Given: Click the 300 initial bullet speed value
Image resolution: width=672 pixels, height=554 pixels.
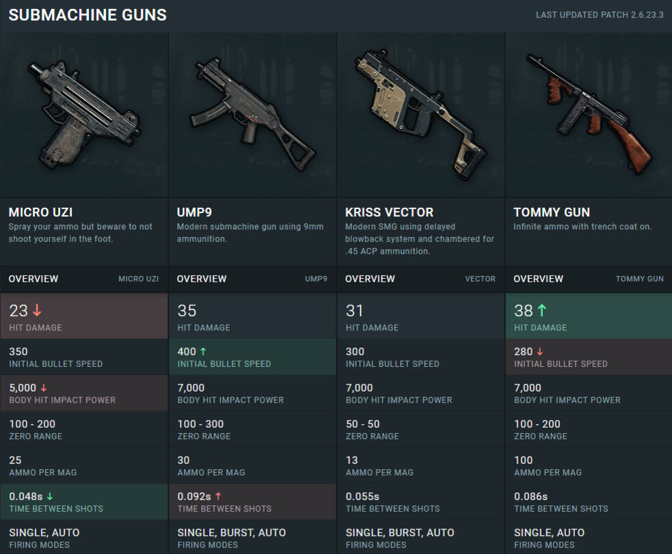Looking at the screenshot, I should pos(355,352).
